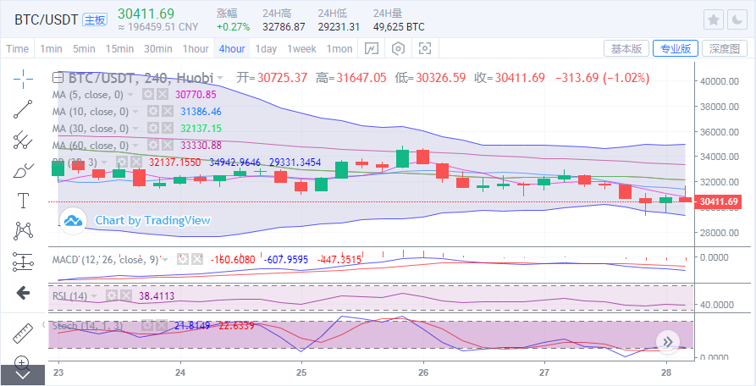
Task: Expand MACD (12, 26, close, 9) dropdown arrow
Action: tap(166, 260)
